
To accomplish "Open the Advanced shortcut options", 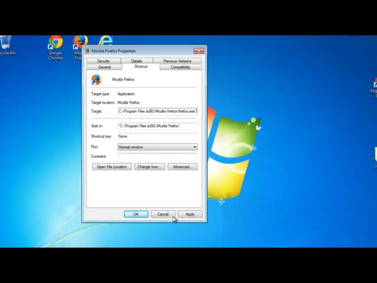I will 183,167.
